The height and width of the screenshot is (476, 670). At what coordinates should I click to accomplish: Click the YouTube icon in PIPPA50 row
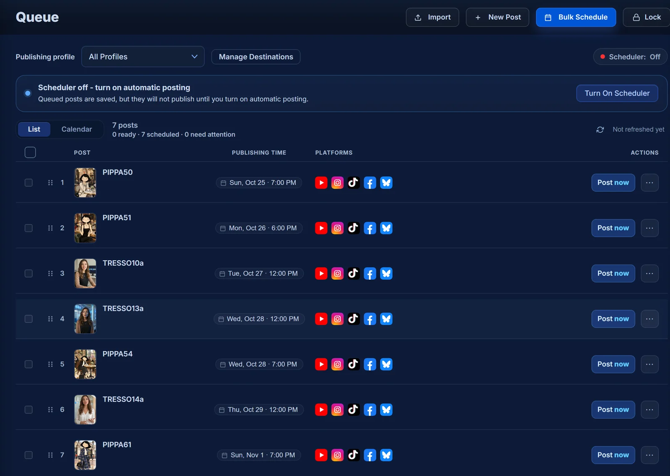[321, 183]
